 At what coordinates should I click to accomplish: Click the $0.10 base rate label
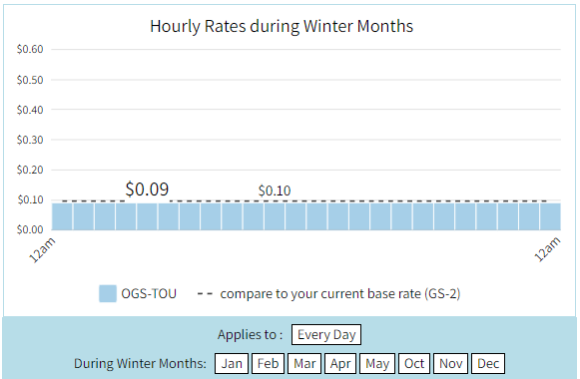(275, 190)
